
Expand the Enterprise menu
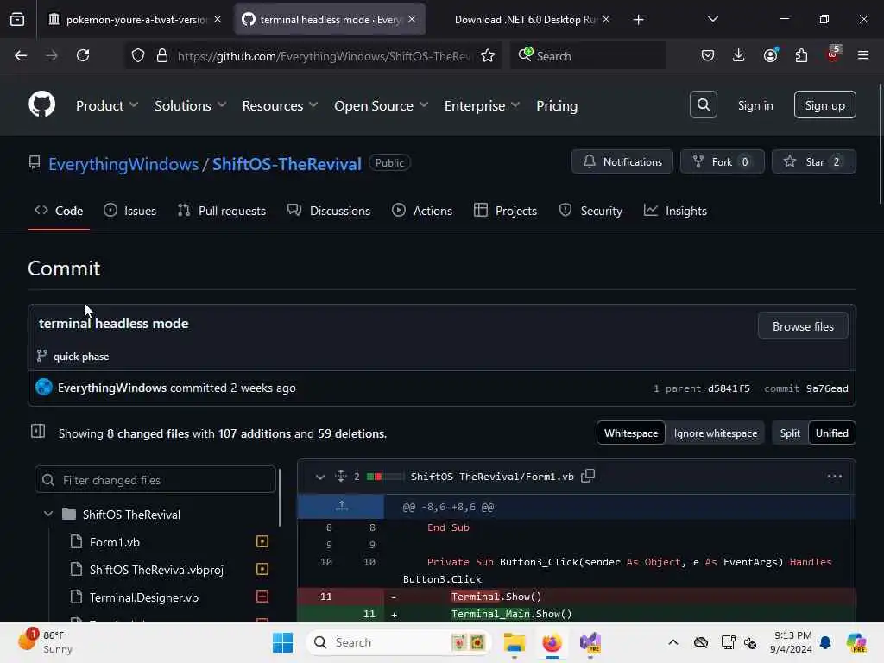[x=482, y=105]
